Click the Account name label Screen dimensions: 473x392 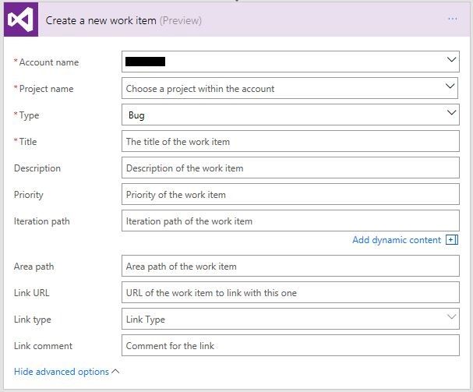tap(49, 62)
